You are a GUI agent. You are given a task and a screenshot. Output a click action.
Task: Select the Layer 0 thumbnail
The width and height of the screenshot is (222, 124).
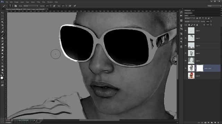(x=191, y=76)
